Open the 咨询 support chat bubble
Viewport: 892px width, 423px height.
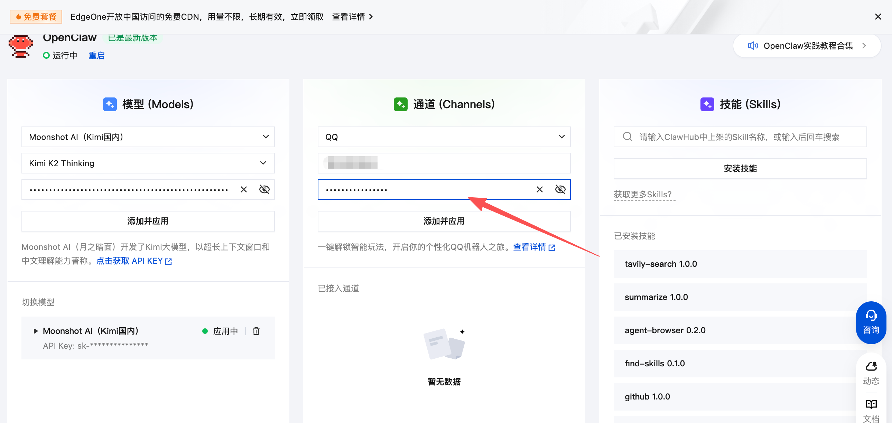(871, 322)
